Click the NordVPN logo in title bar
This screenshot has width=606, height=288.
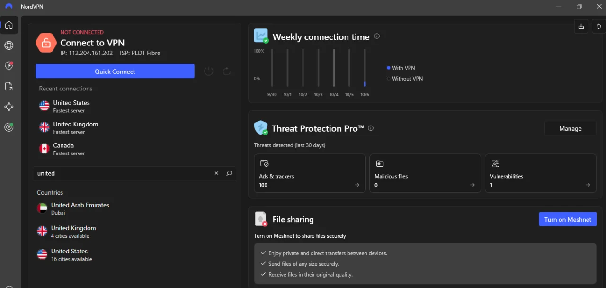point(9,7)
